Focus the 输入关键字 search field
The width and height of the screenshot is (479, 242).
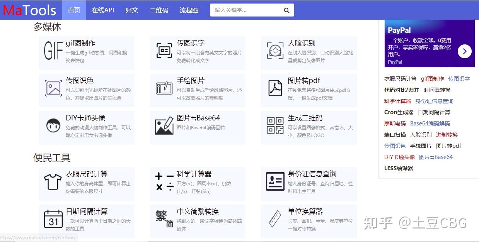click(245, 10)
